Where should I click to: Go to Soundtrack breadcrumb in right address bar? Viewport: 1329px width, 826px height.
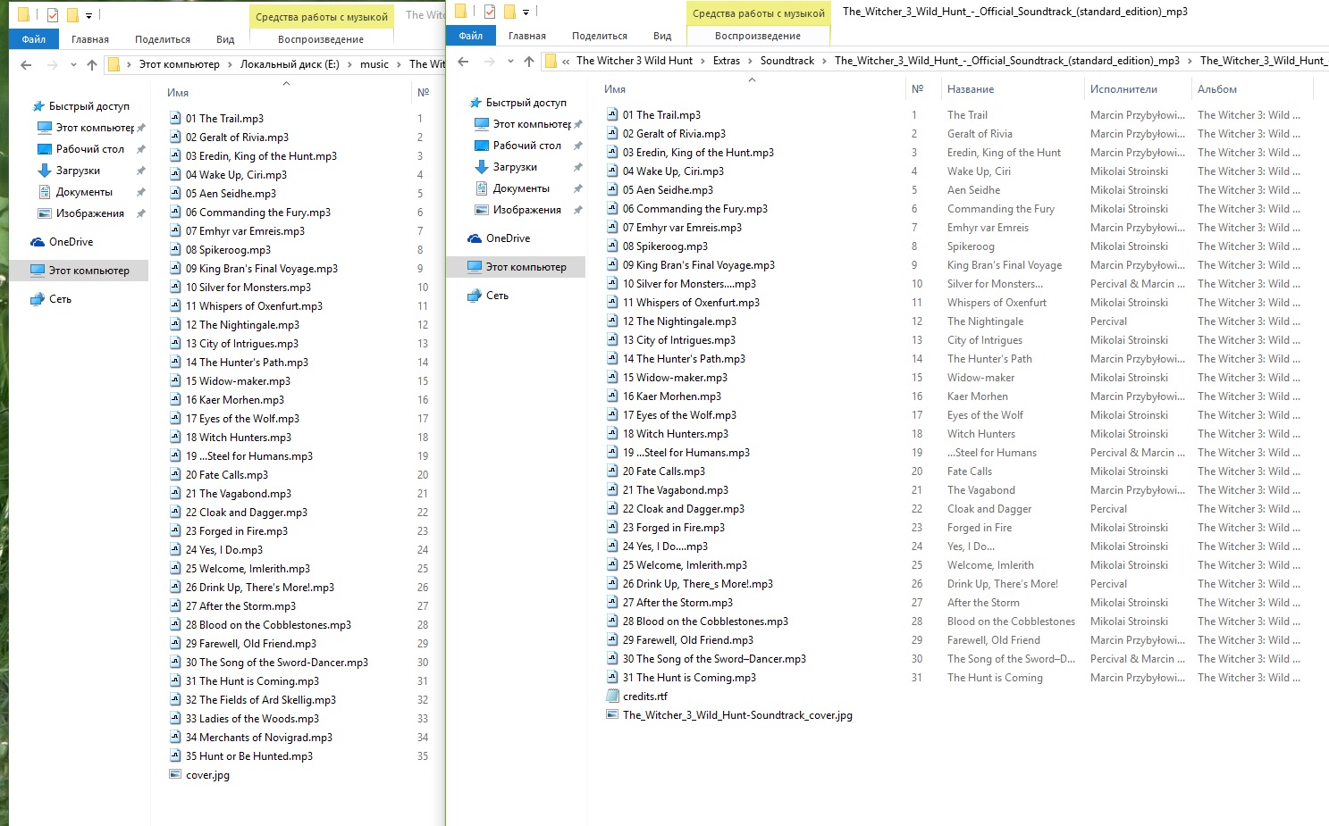(x=787, y=61)
